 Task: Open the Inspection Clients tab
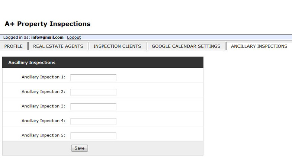click(117, 46)
